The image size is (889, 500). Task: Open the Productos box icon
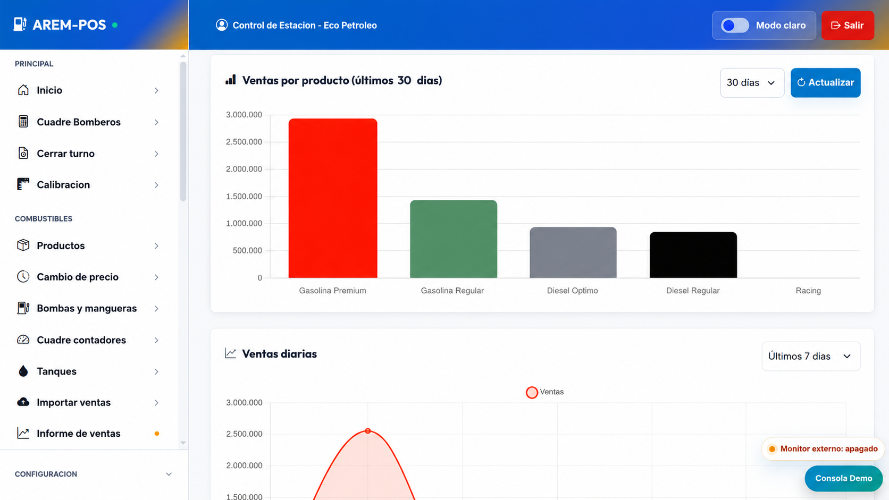tap(23, 245)
